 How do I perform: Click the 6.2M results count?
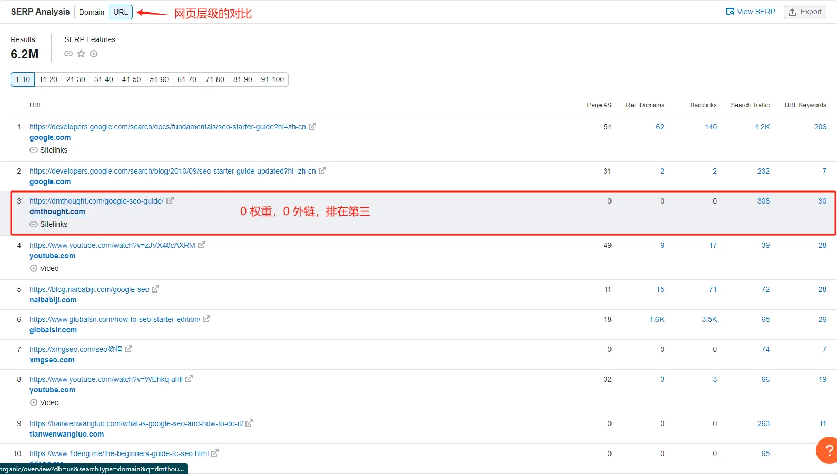25,54
